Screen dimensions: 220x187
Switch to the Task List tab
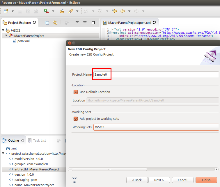point(39,140)
